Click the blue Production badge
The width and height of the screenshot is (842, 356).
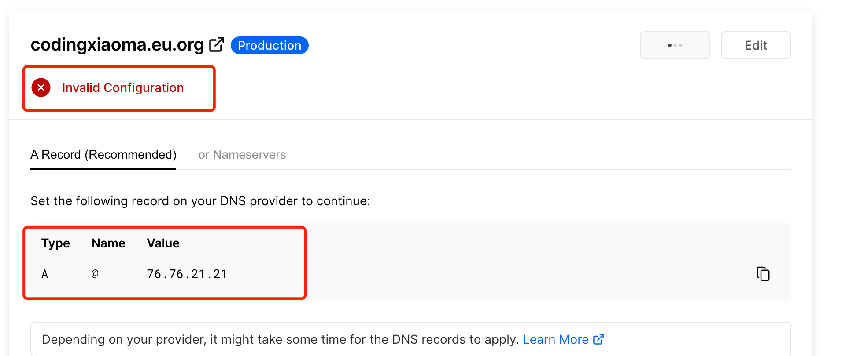(x=270, y=45)
